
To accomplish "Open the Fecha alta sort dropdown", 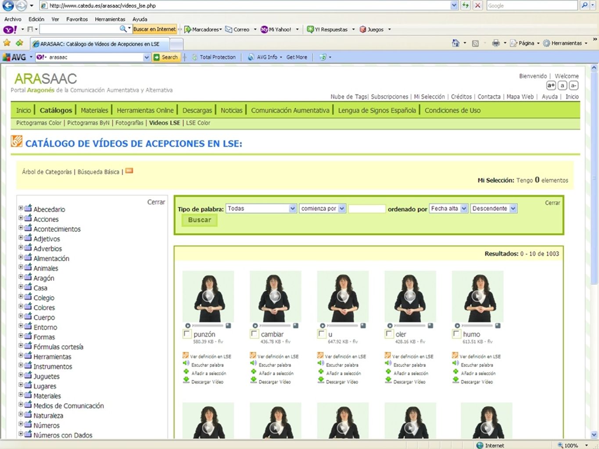I will (448, 208).
